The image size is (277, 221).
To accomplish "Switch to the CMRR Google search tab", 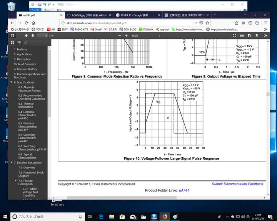I will click(x=137, y=15).
